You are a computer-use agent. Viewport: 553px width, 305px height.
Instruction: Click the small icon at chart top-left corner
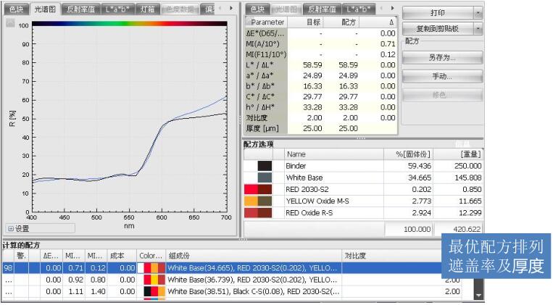tap(10, 23)
